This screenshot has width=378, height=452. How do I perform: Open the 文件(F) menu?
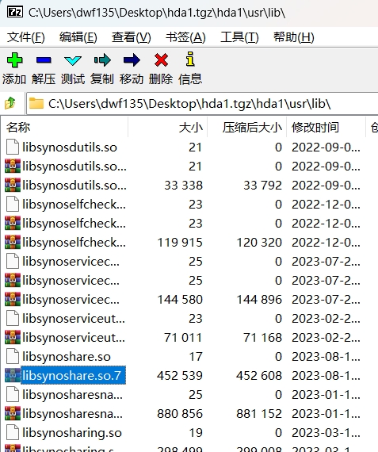click(26, 37)
